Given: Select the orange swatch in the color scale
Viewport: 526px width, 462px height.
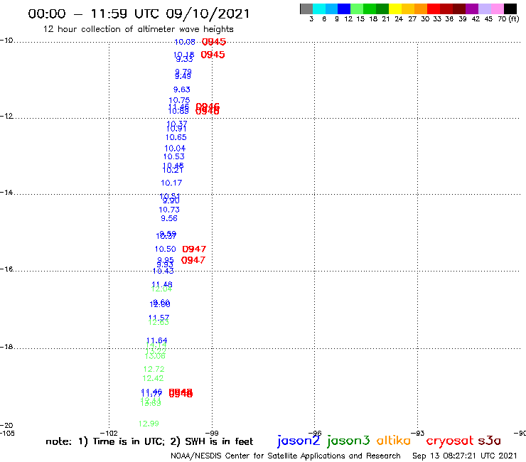Looking at the screenshot, I should point(421,9).
